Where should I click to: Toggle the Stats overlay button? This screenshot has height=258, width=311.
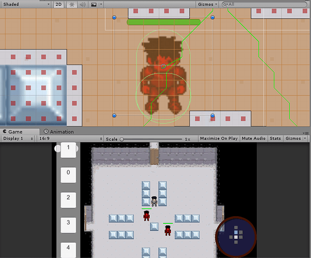tap(275, 139)
